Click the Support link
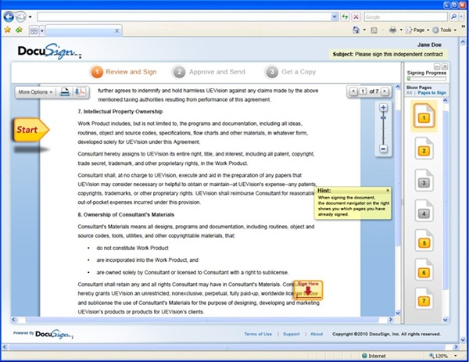Image resolution: width=469 pixels, height=362 pixels. point(292,334)
